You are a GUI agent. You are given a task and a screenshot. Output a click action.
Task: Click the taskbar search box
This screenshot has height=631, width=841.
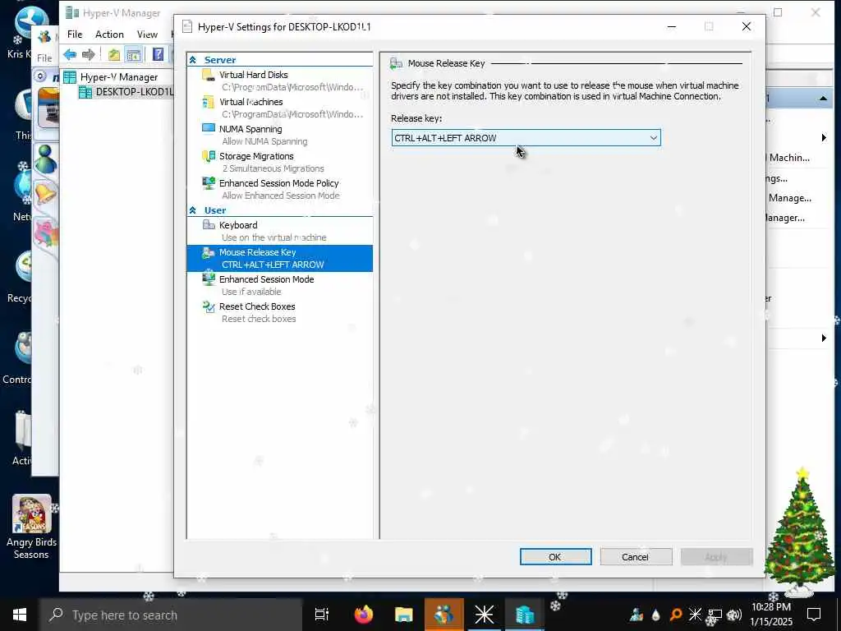click(171, 615)
